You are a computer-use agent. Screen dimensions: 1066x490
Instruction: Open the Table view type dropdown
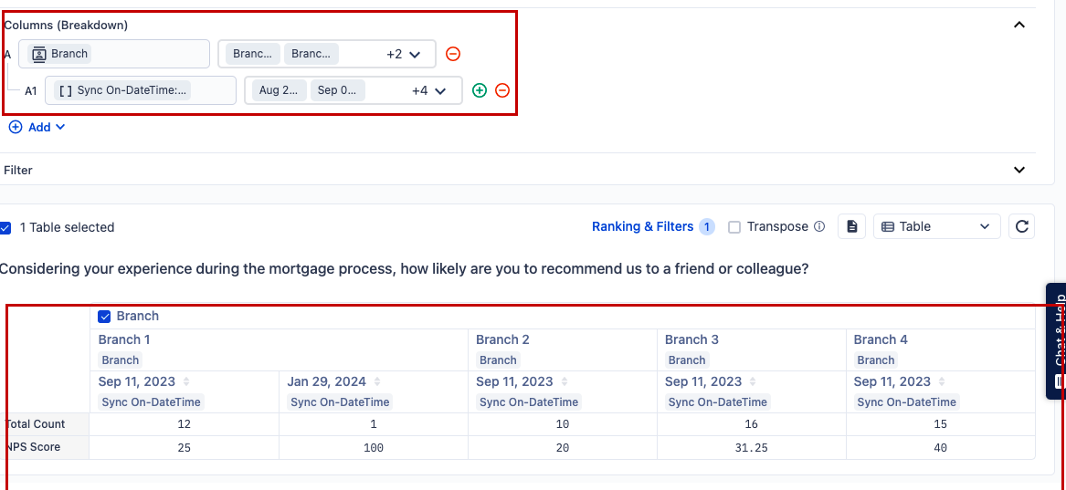pos(936,226)
